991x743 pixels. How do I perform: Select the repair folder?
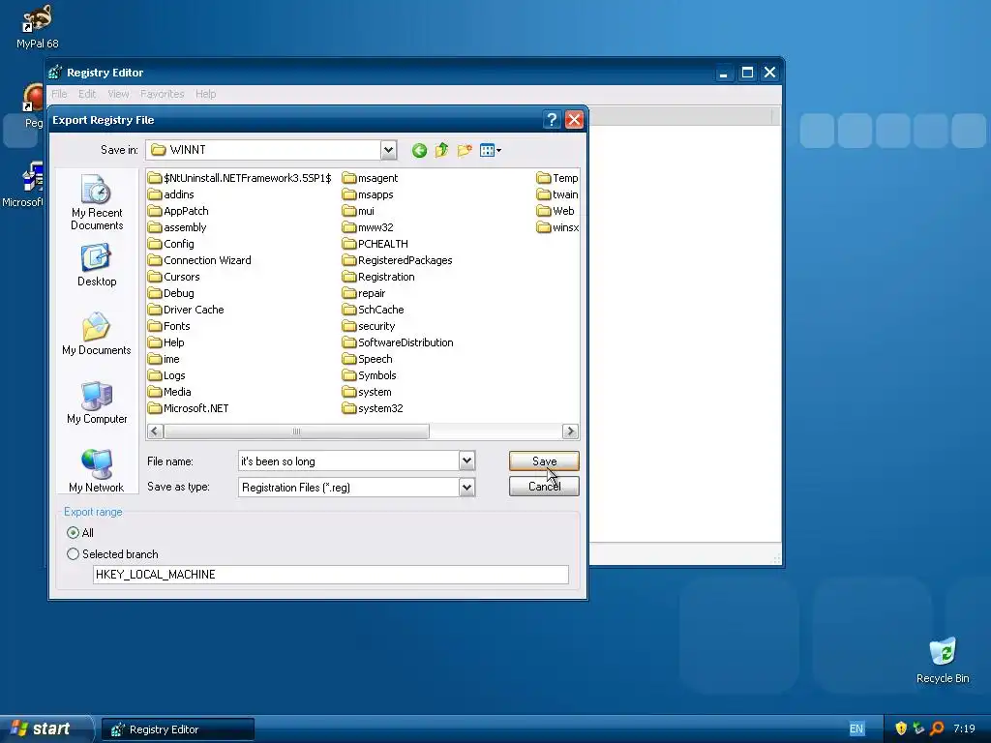pyautogui.click(x=364, y=293)
